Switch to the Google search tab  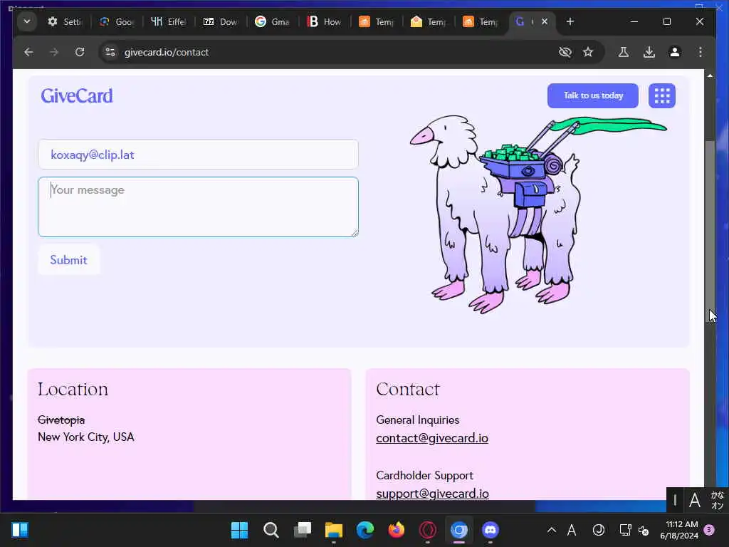click(x=117, y=21)
